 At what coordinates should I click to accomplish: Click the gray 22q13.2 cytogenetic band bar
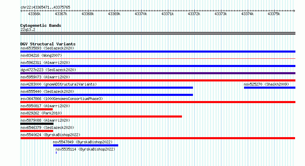(x=158, y=33)
